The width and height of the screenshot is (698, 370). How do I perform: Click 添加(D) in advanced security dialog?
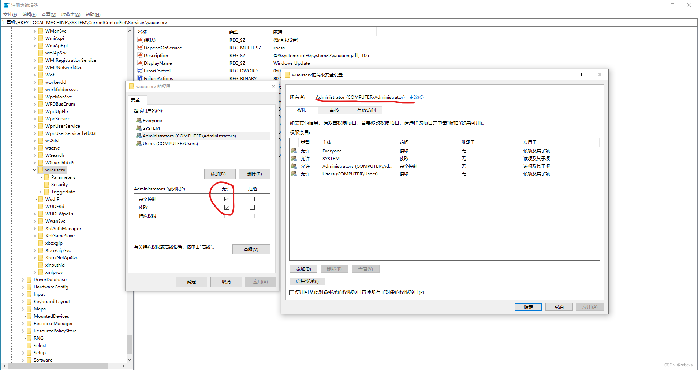point(303,269)
